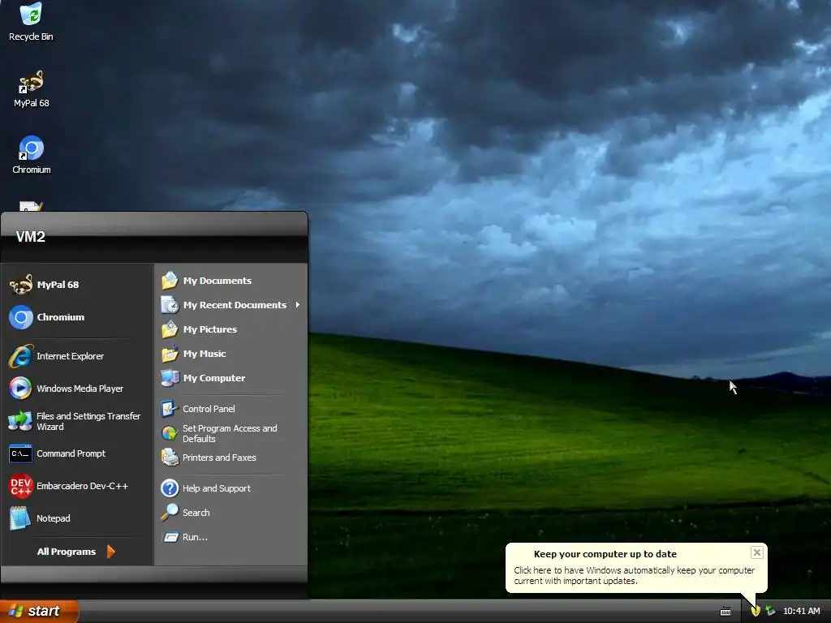Click the yellow Windows Update shield tray icon

(x=756, y=611)
